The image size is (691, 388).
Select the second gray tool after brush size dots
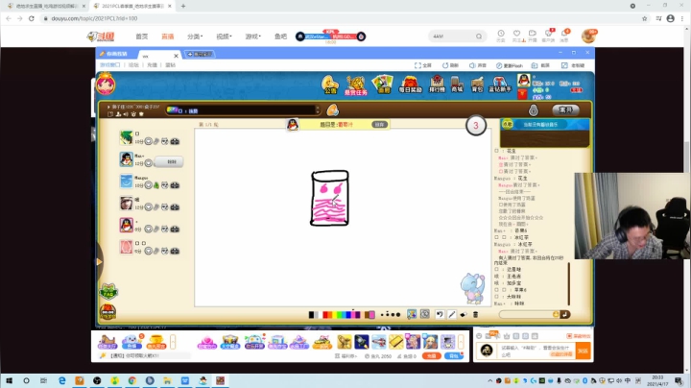point(425,314)
